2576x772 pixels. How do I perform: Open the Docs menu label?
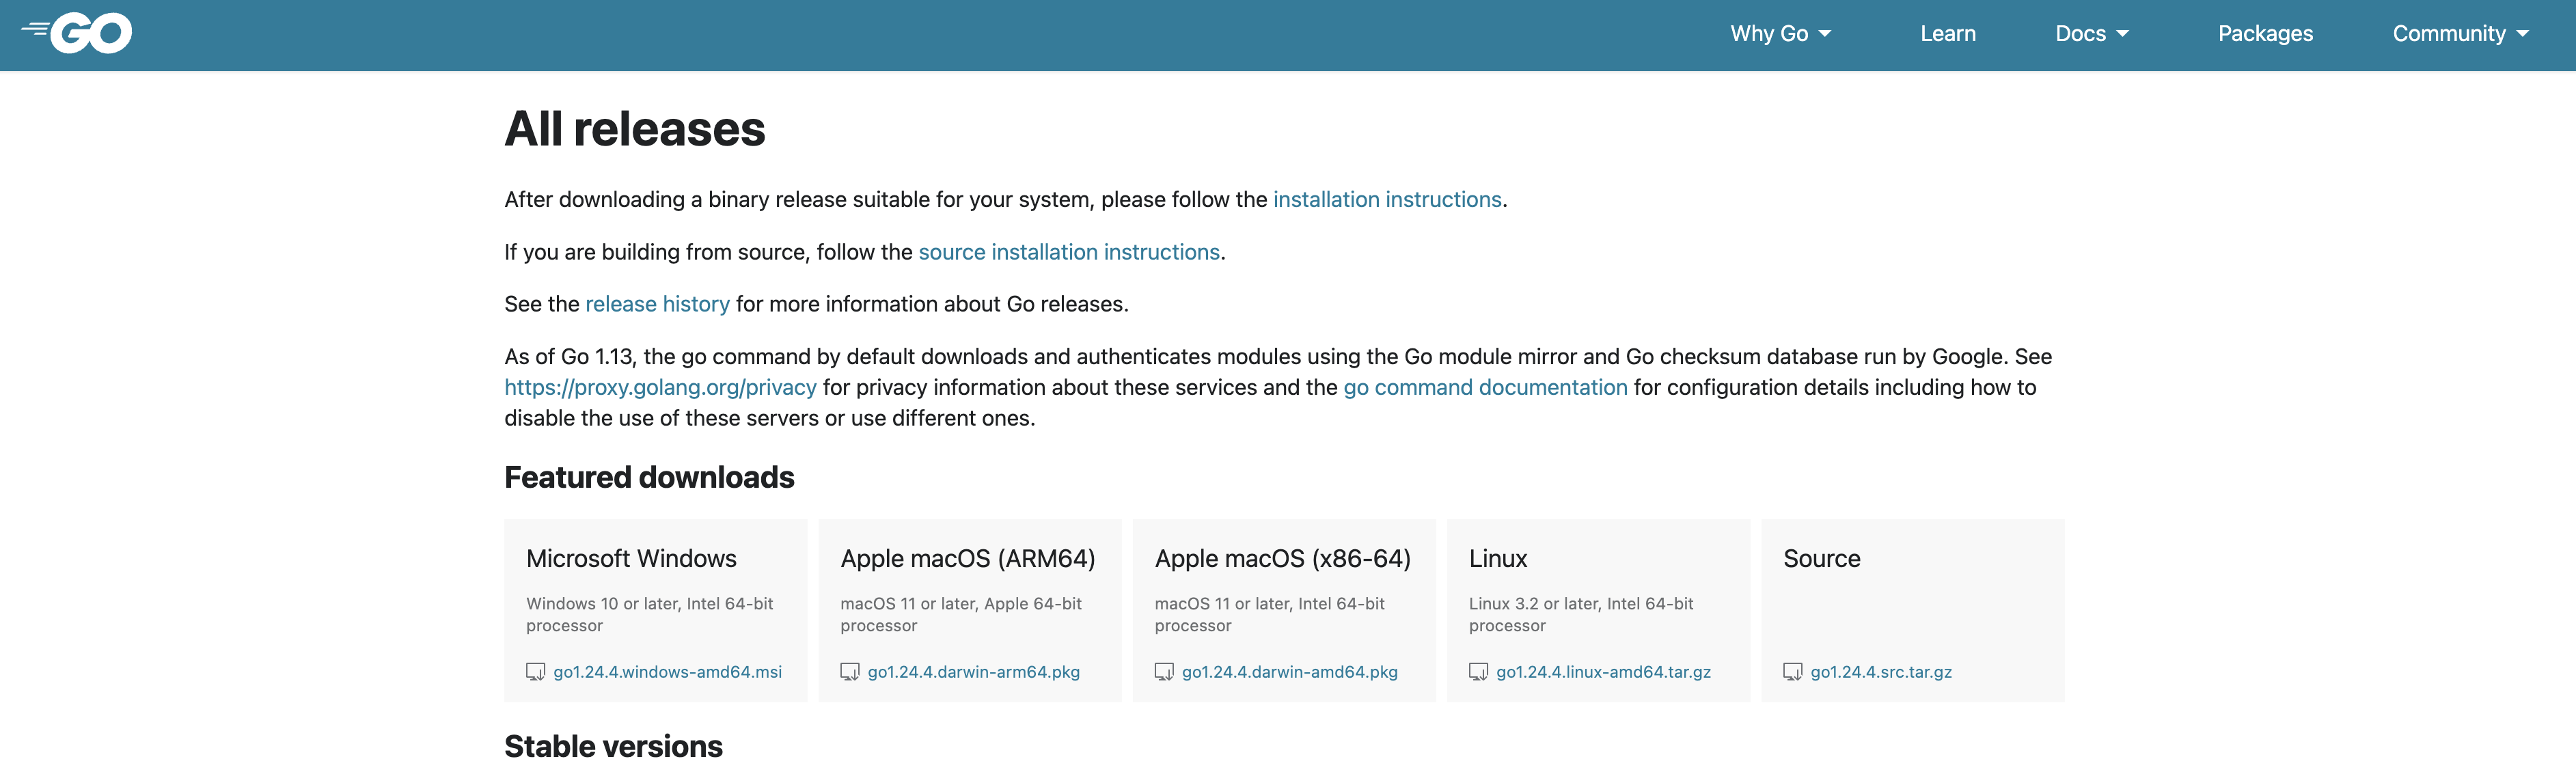point(2080,34)
